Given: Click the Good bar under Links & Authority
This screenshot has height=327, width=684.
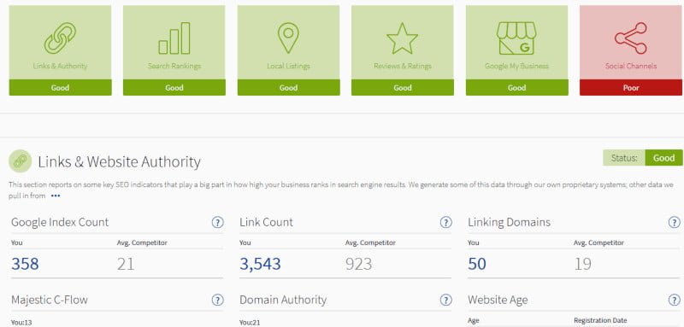Looking at the screenshot, I should click(60, 88).
